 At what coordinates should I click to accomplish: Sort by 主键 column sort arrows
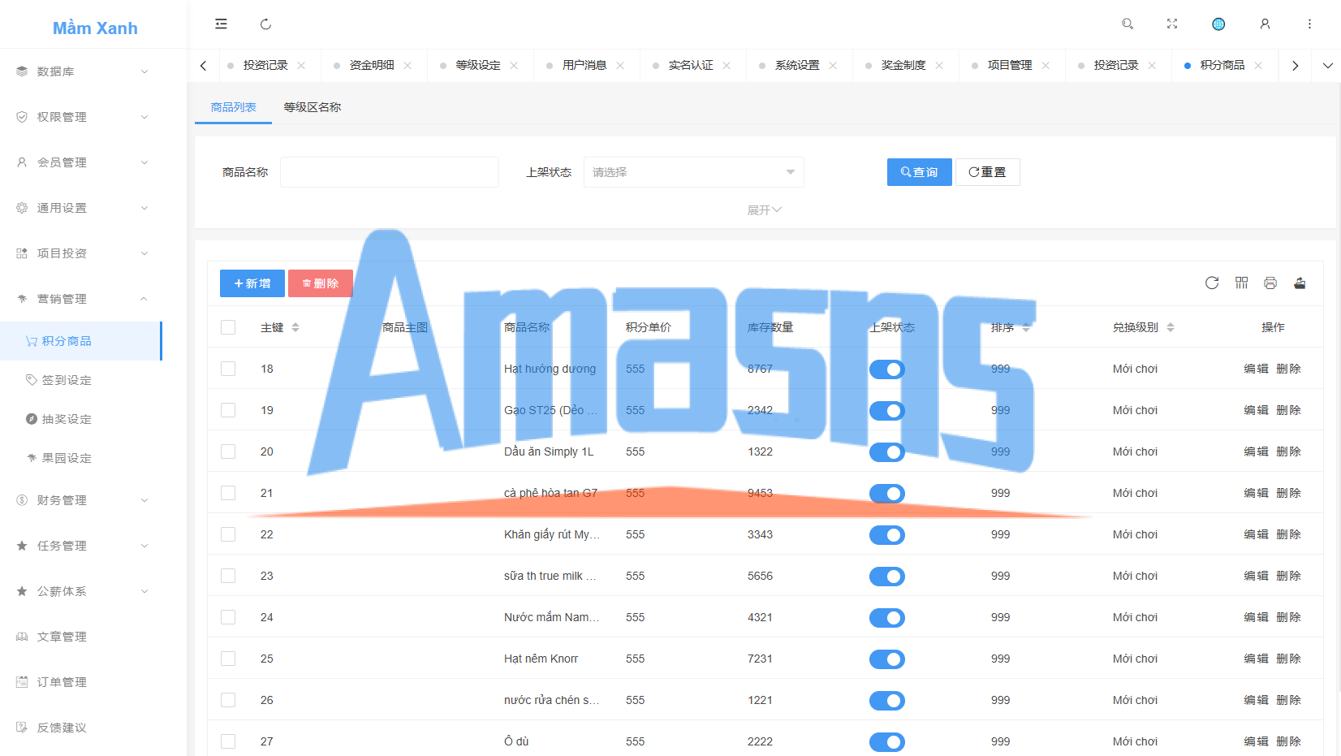tap(295, 327)
